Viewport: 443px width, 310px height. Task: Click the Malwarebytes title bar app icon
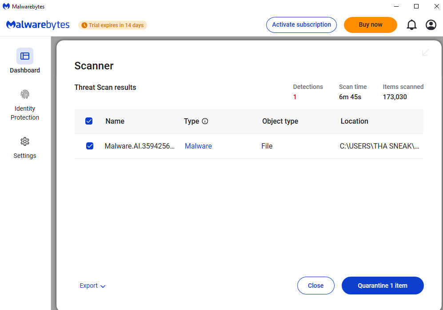click(6, 6)
